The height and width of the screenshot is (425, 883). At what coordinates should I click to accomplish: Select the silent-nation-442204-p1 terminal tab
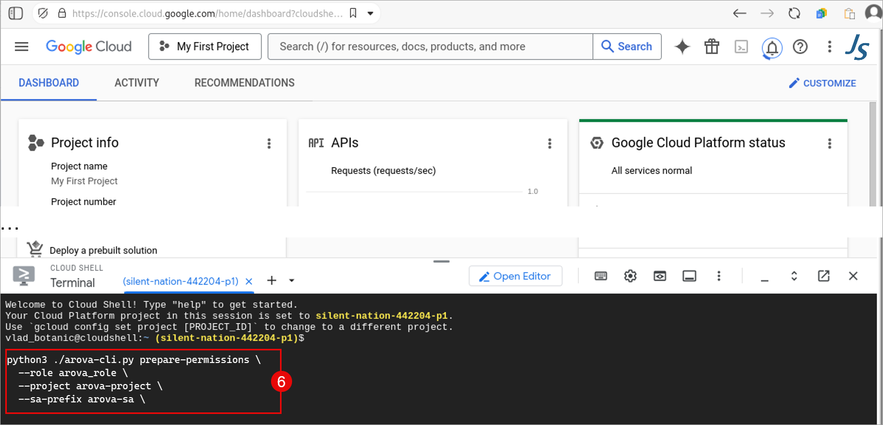pos(181,282)
